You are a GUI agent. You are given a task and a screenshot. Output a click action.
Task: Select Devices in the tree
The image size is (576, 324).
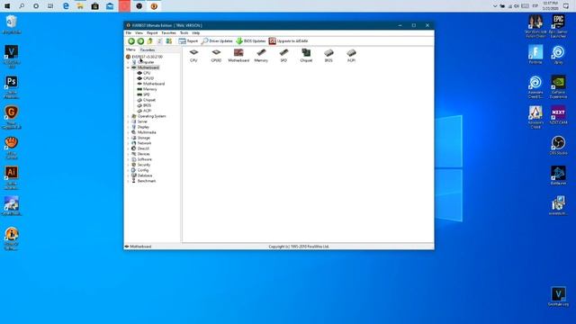coord(143,154)
